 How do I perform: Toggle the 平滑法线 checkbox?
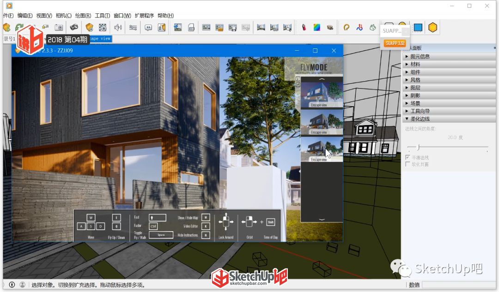(408, 157)
